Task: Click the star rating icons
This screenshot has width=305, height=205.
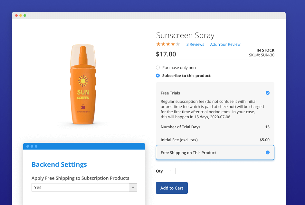Action: click(x=168, y=44)
